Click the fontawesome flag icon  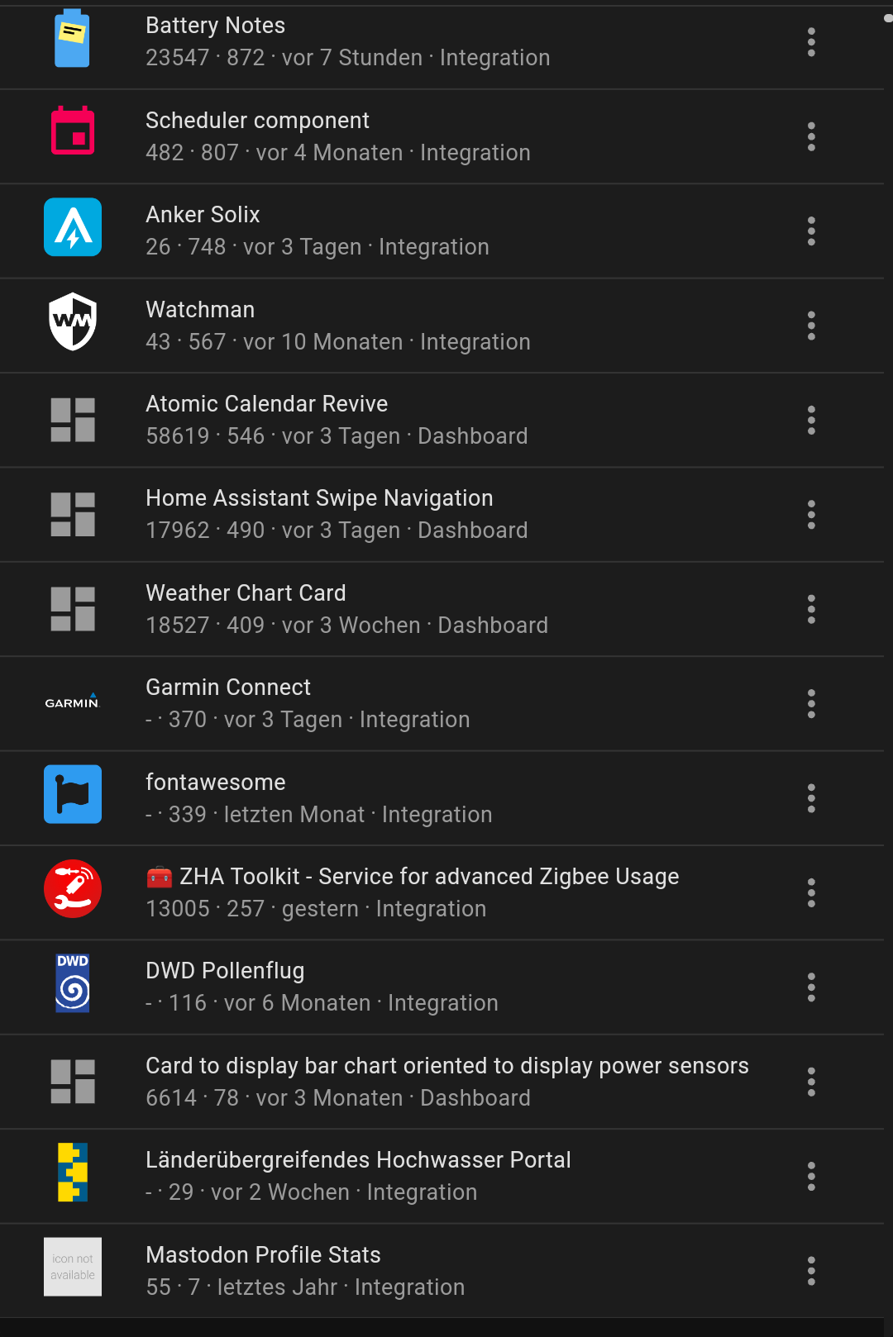[73, 794]
